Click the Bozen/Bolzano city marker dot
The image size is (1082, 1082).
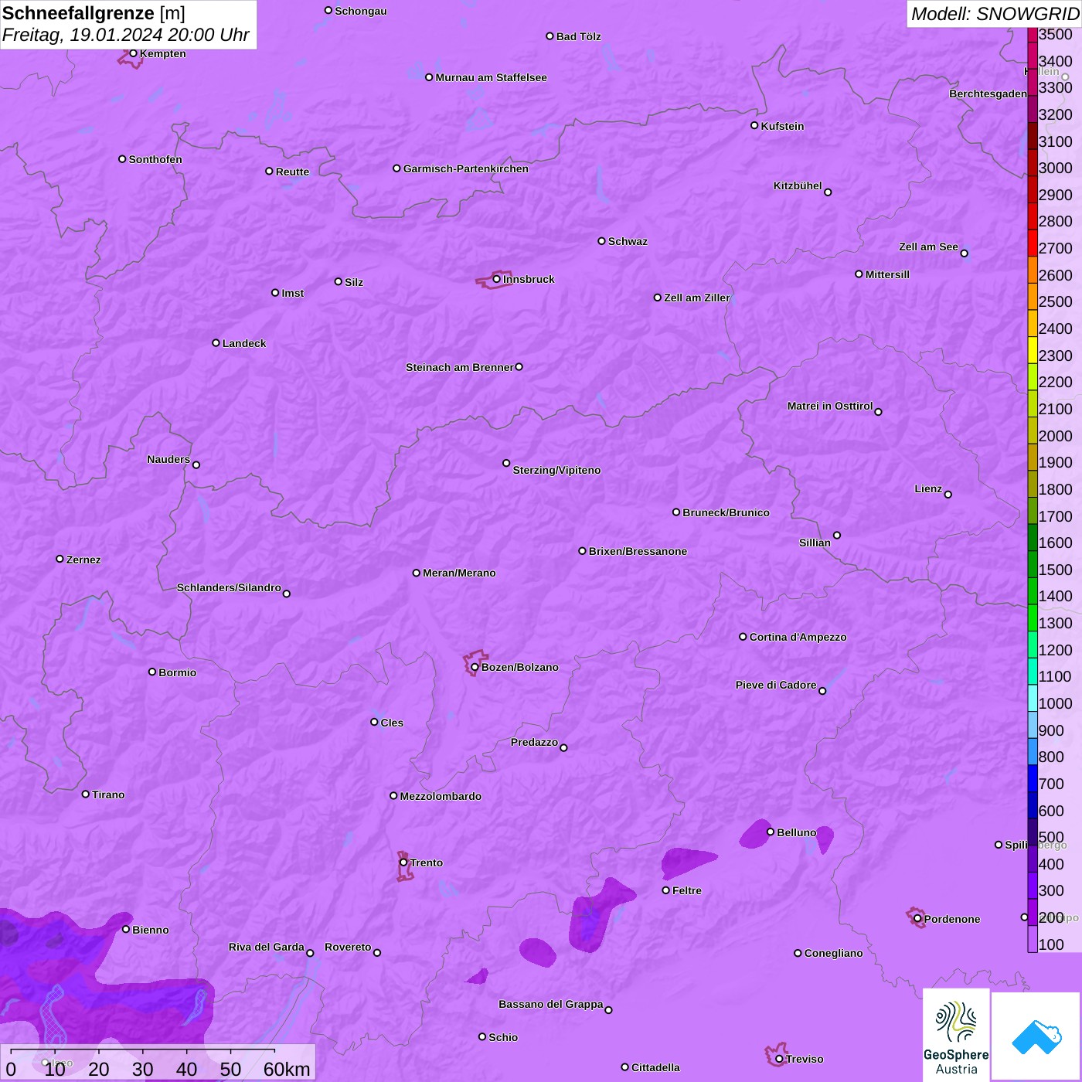[x=475, y=667]
